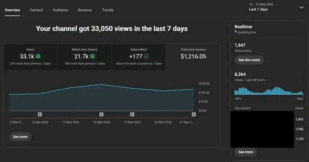This screenshot has width=309, height=162.
Task: Click the date range chevron arrow
Action: (x=302, y=7)
